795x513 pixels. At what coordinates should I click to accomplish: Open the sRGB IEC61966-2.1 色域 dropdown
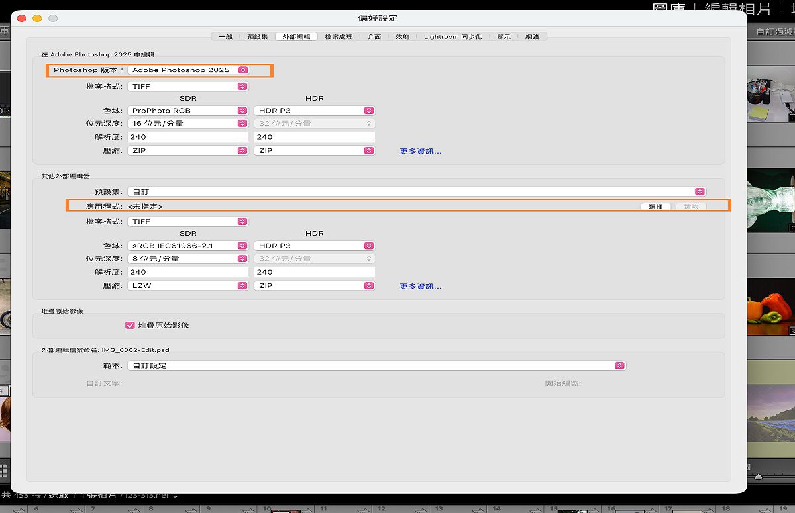tap(187, 246)
